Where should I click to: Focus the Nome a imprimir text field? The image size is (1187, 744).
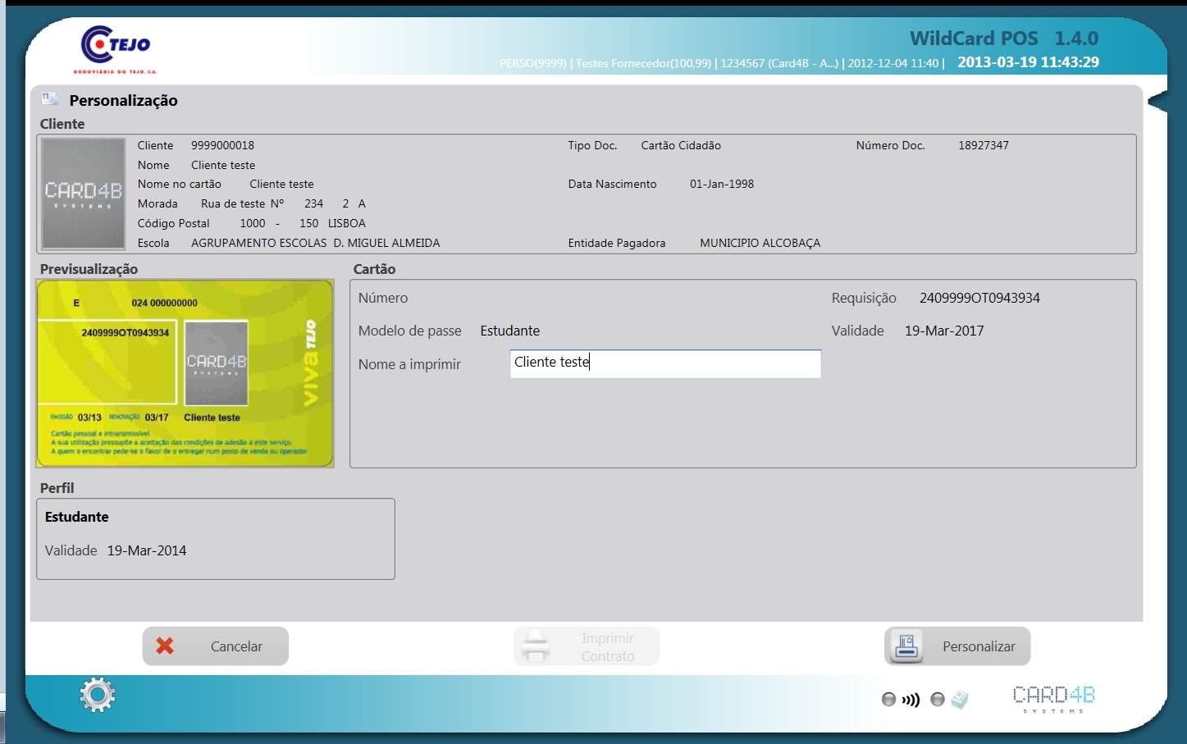(664, 363)
